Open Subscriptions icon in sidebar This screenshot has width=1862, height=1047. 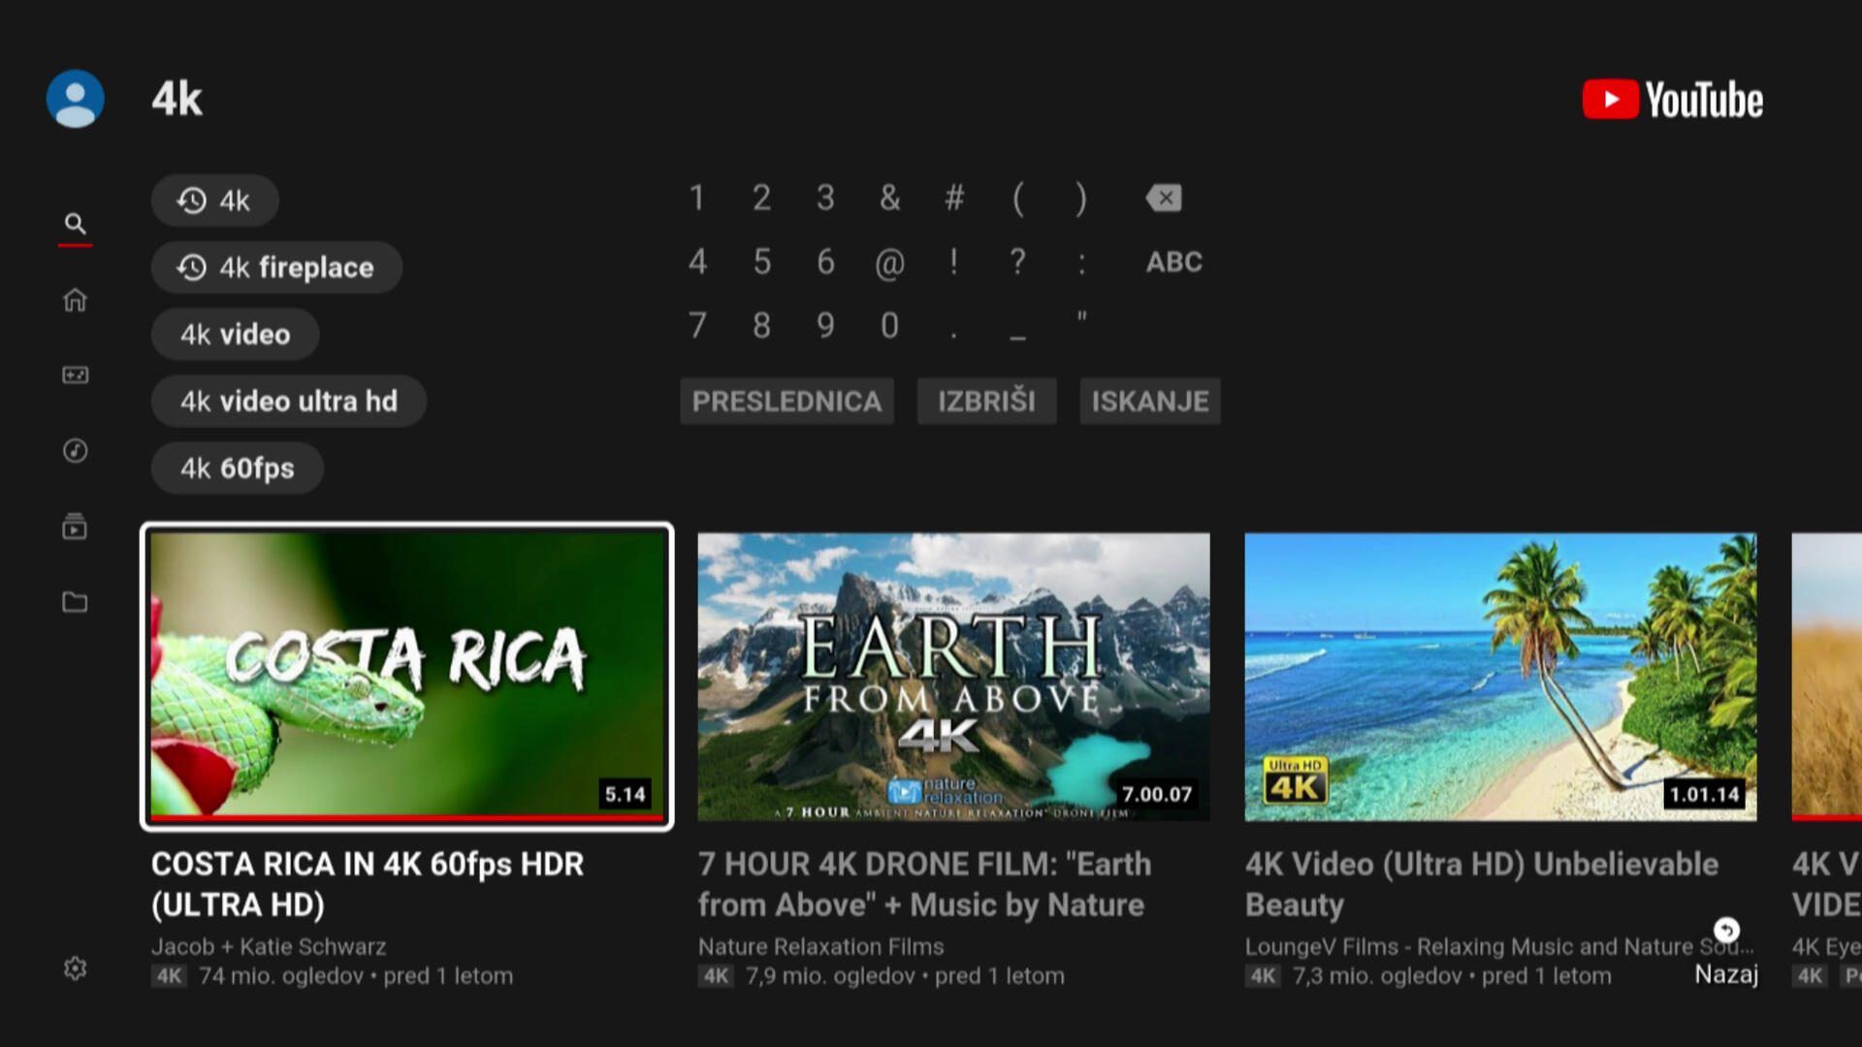tap(75, 526)
